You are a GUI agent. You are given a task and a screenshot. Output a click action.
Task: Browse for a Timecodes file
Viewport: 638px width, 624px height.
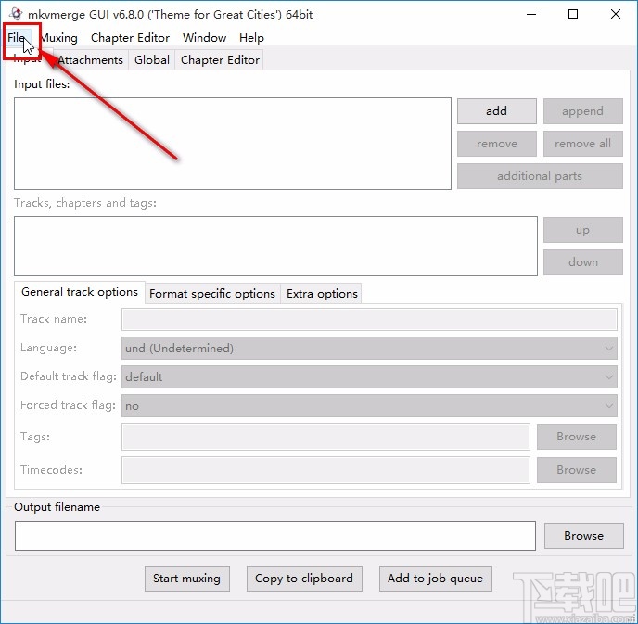576,470
